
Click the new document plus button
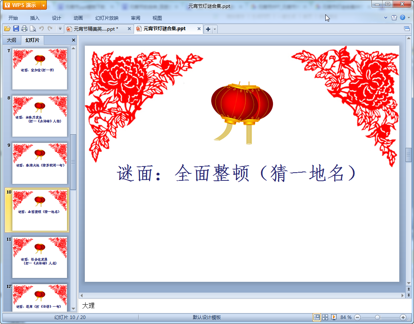pos(208,29)
